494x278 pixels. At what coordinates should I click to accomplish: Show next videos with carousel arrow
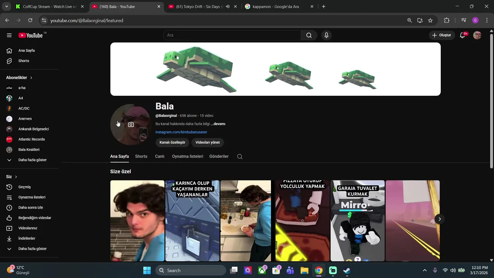tap(439, 219)
